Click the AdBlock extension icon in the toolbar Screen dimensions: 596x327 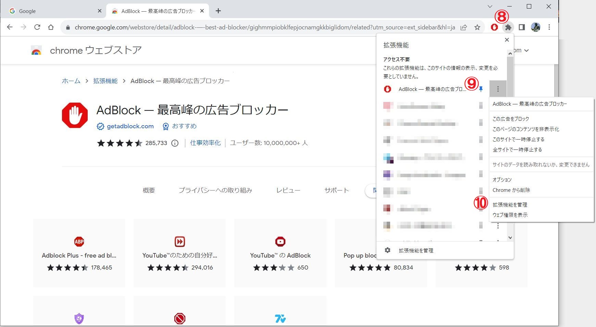tap(494, 27)
